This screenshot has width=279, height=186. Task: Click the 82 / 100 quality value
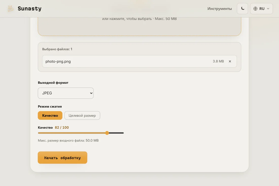62,127
